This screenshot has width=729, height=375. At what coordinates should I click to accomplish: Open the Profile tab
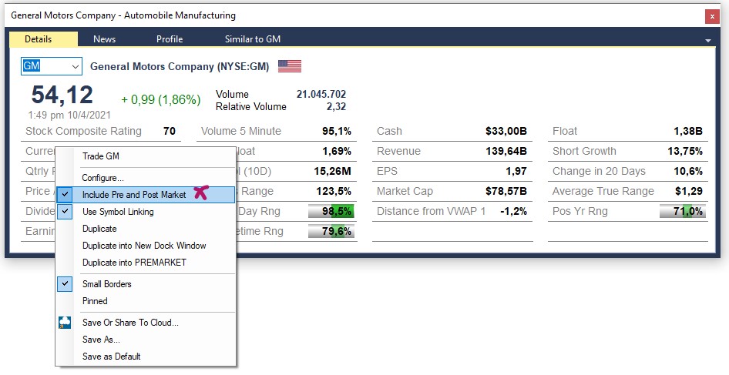click(170, 39)
